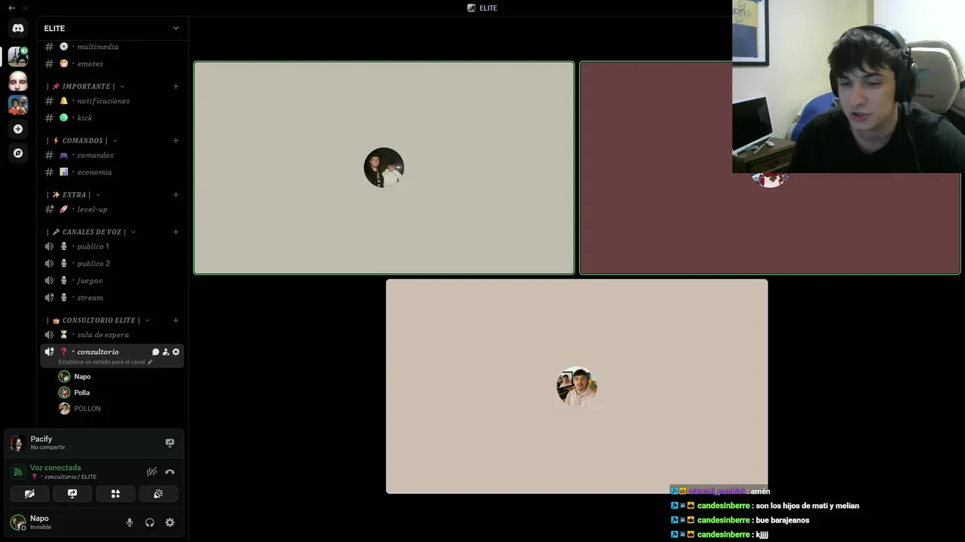
Task: Open the notificaciones channel
Action: coord(112,101)
